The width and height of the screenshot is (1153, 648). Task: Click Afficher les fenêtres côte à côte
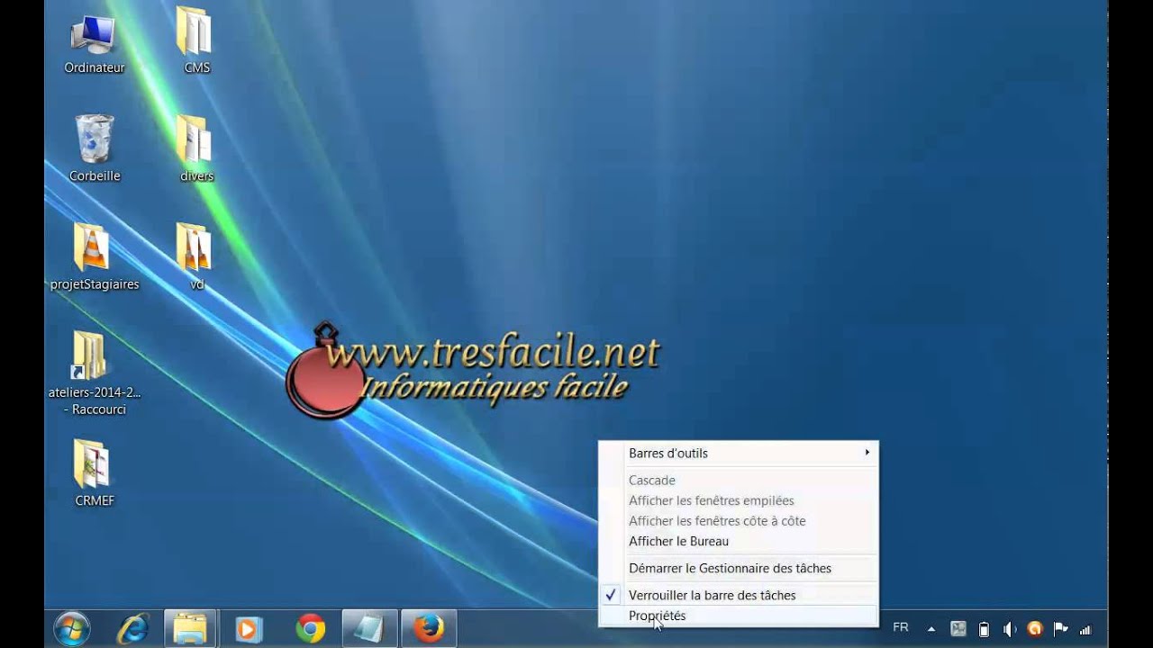tap(739, 520)
